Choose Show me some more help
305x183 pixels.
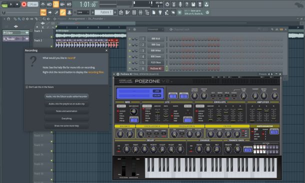tap(66, 126)
